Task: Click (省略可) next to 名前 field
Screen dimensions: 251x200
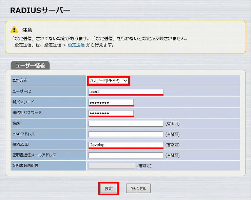Action: (x=173, y=124)
